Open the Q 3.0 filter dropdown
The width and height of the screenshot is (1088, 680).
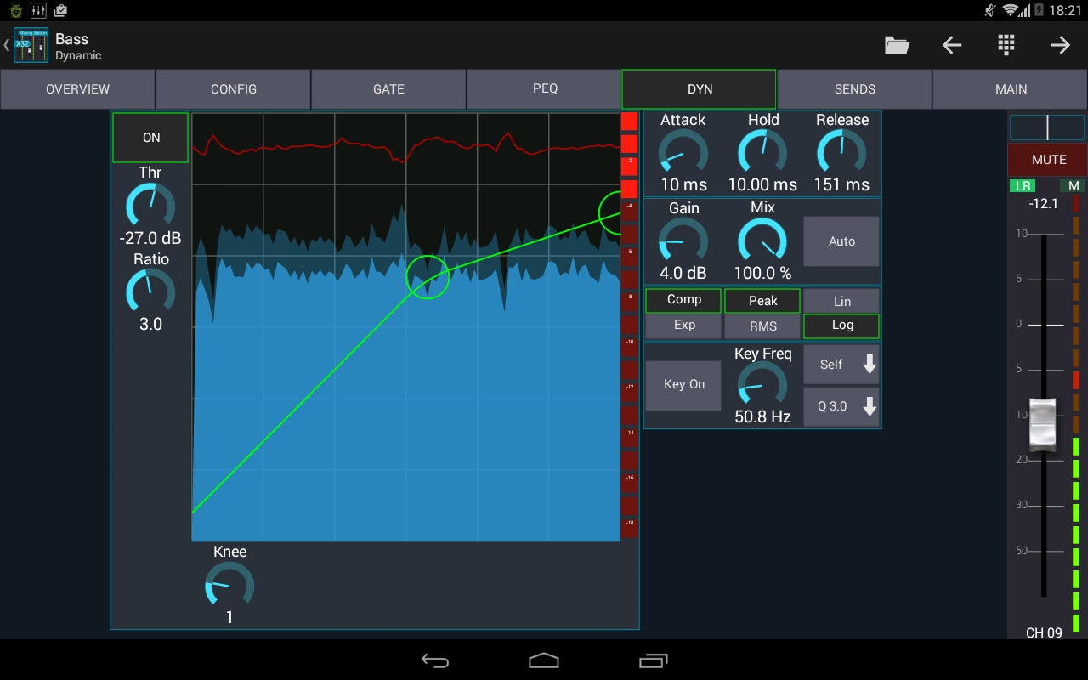(841, 406)
